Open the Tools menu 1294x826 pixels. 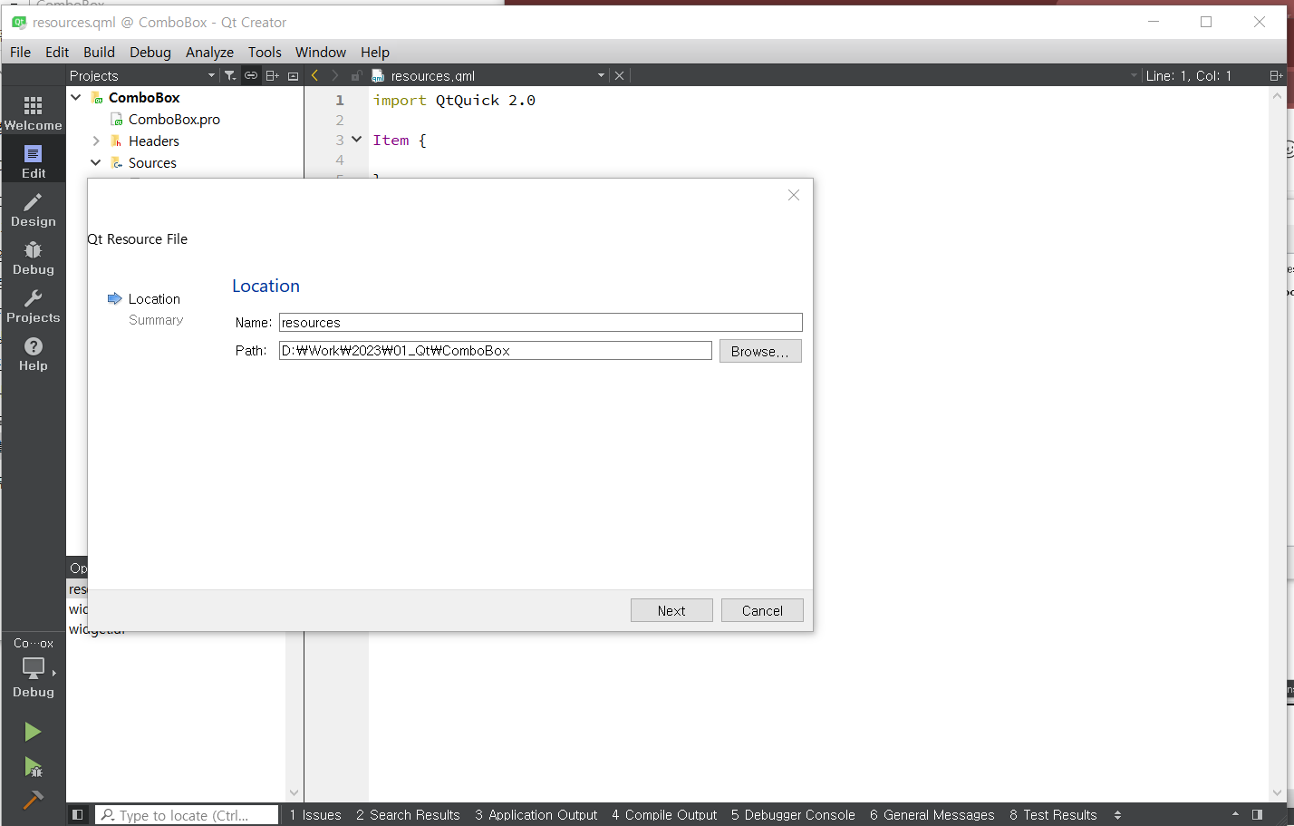click(x=265, y=52)
